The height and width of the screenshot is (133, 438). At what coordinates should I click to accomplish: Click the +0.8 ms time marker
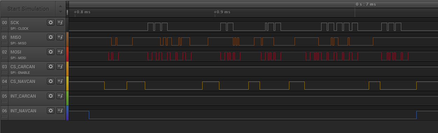point(82,12)
